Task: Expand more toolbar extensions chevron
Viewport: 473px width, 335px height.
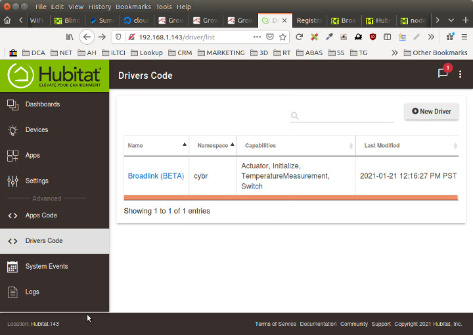Action: click(x=431, y=37)
